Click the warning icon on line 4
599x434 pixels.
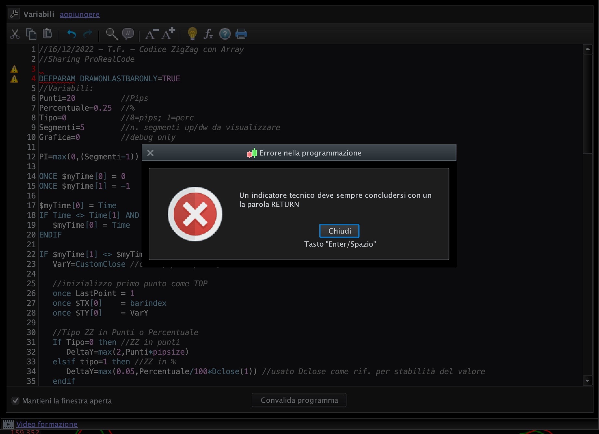click(14, 79)
